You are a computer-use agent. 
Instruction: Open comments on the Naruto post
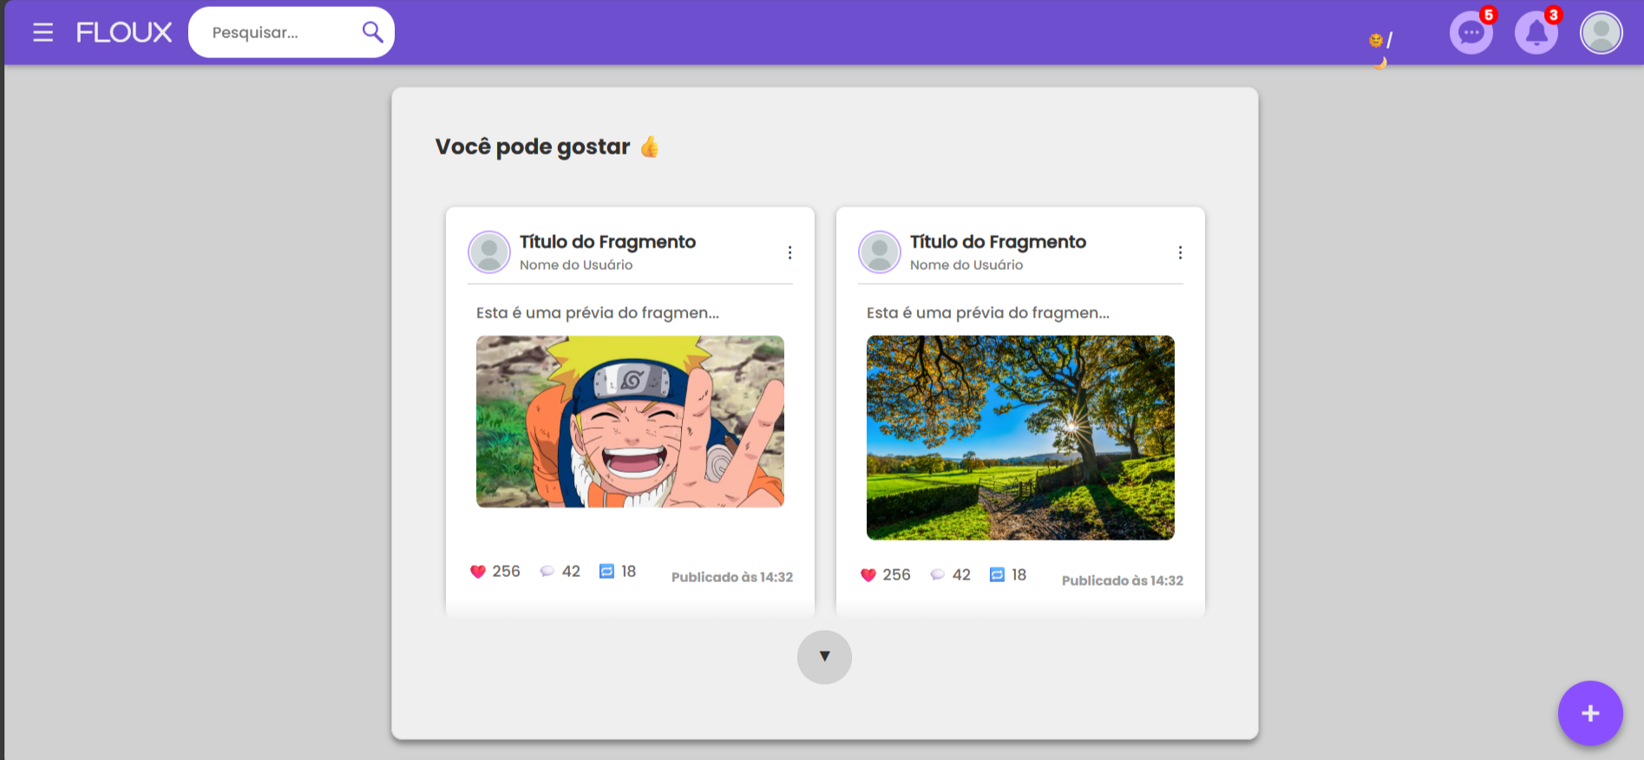coord(547,572)
